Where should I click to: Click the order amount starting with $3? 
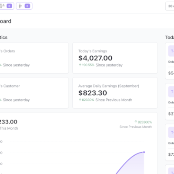(171, 114)
